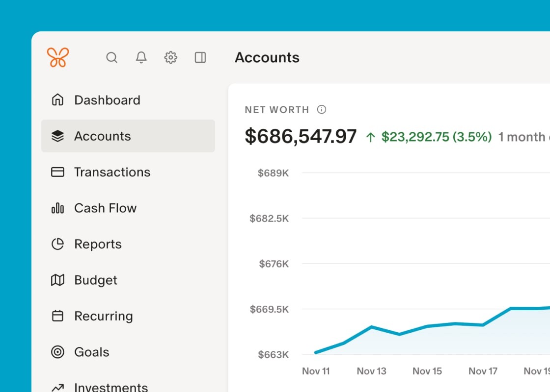The height and width of the screenshot is (392, 550).
Task: Click the Investments trend arrow icon
Action: (x=57, y=388)
